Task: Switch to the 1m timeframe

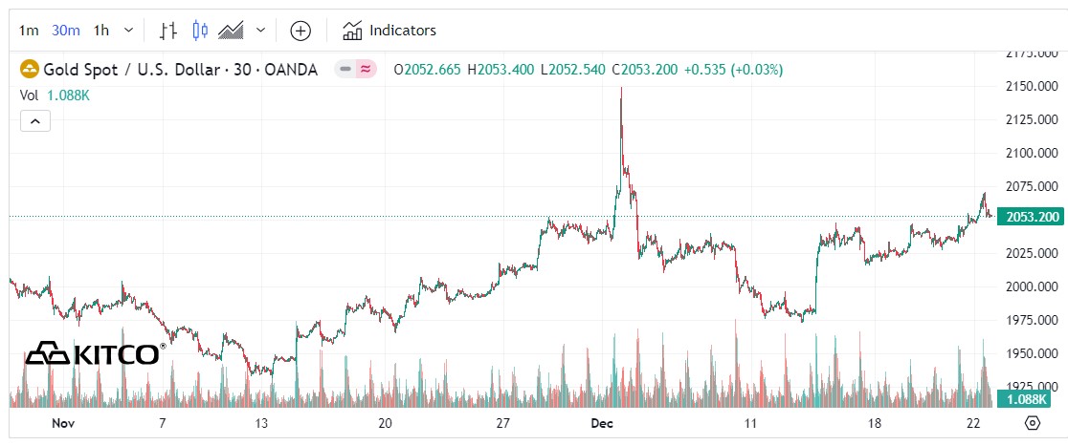Action: [x=29, y=31]
